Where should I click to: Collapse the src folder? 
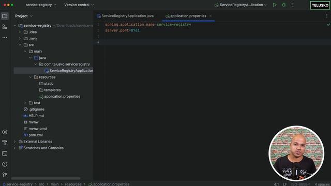coord(20,45)
